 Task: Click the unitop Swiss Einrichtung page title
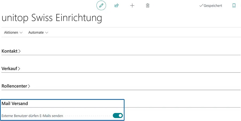click(x=52, y=18)
